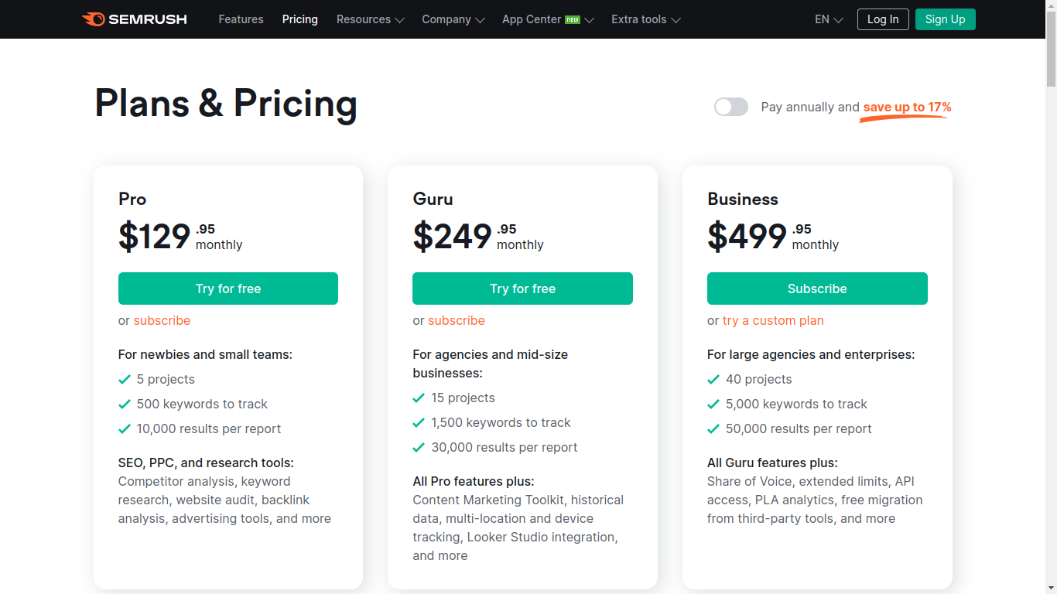Click the checkmark beside '30,000 results per report'
The image size is (1057, 594).
[419, 448]
